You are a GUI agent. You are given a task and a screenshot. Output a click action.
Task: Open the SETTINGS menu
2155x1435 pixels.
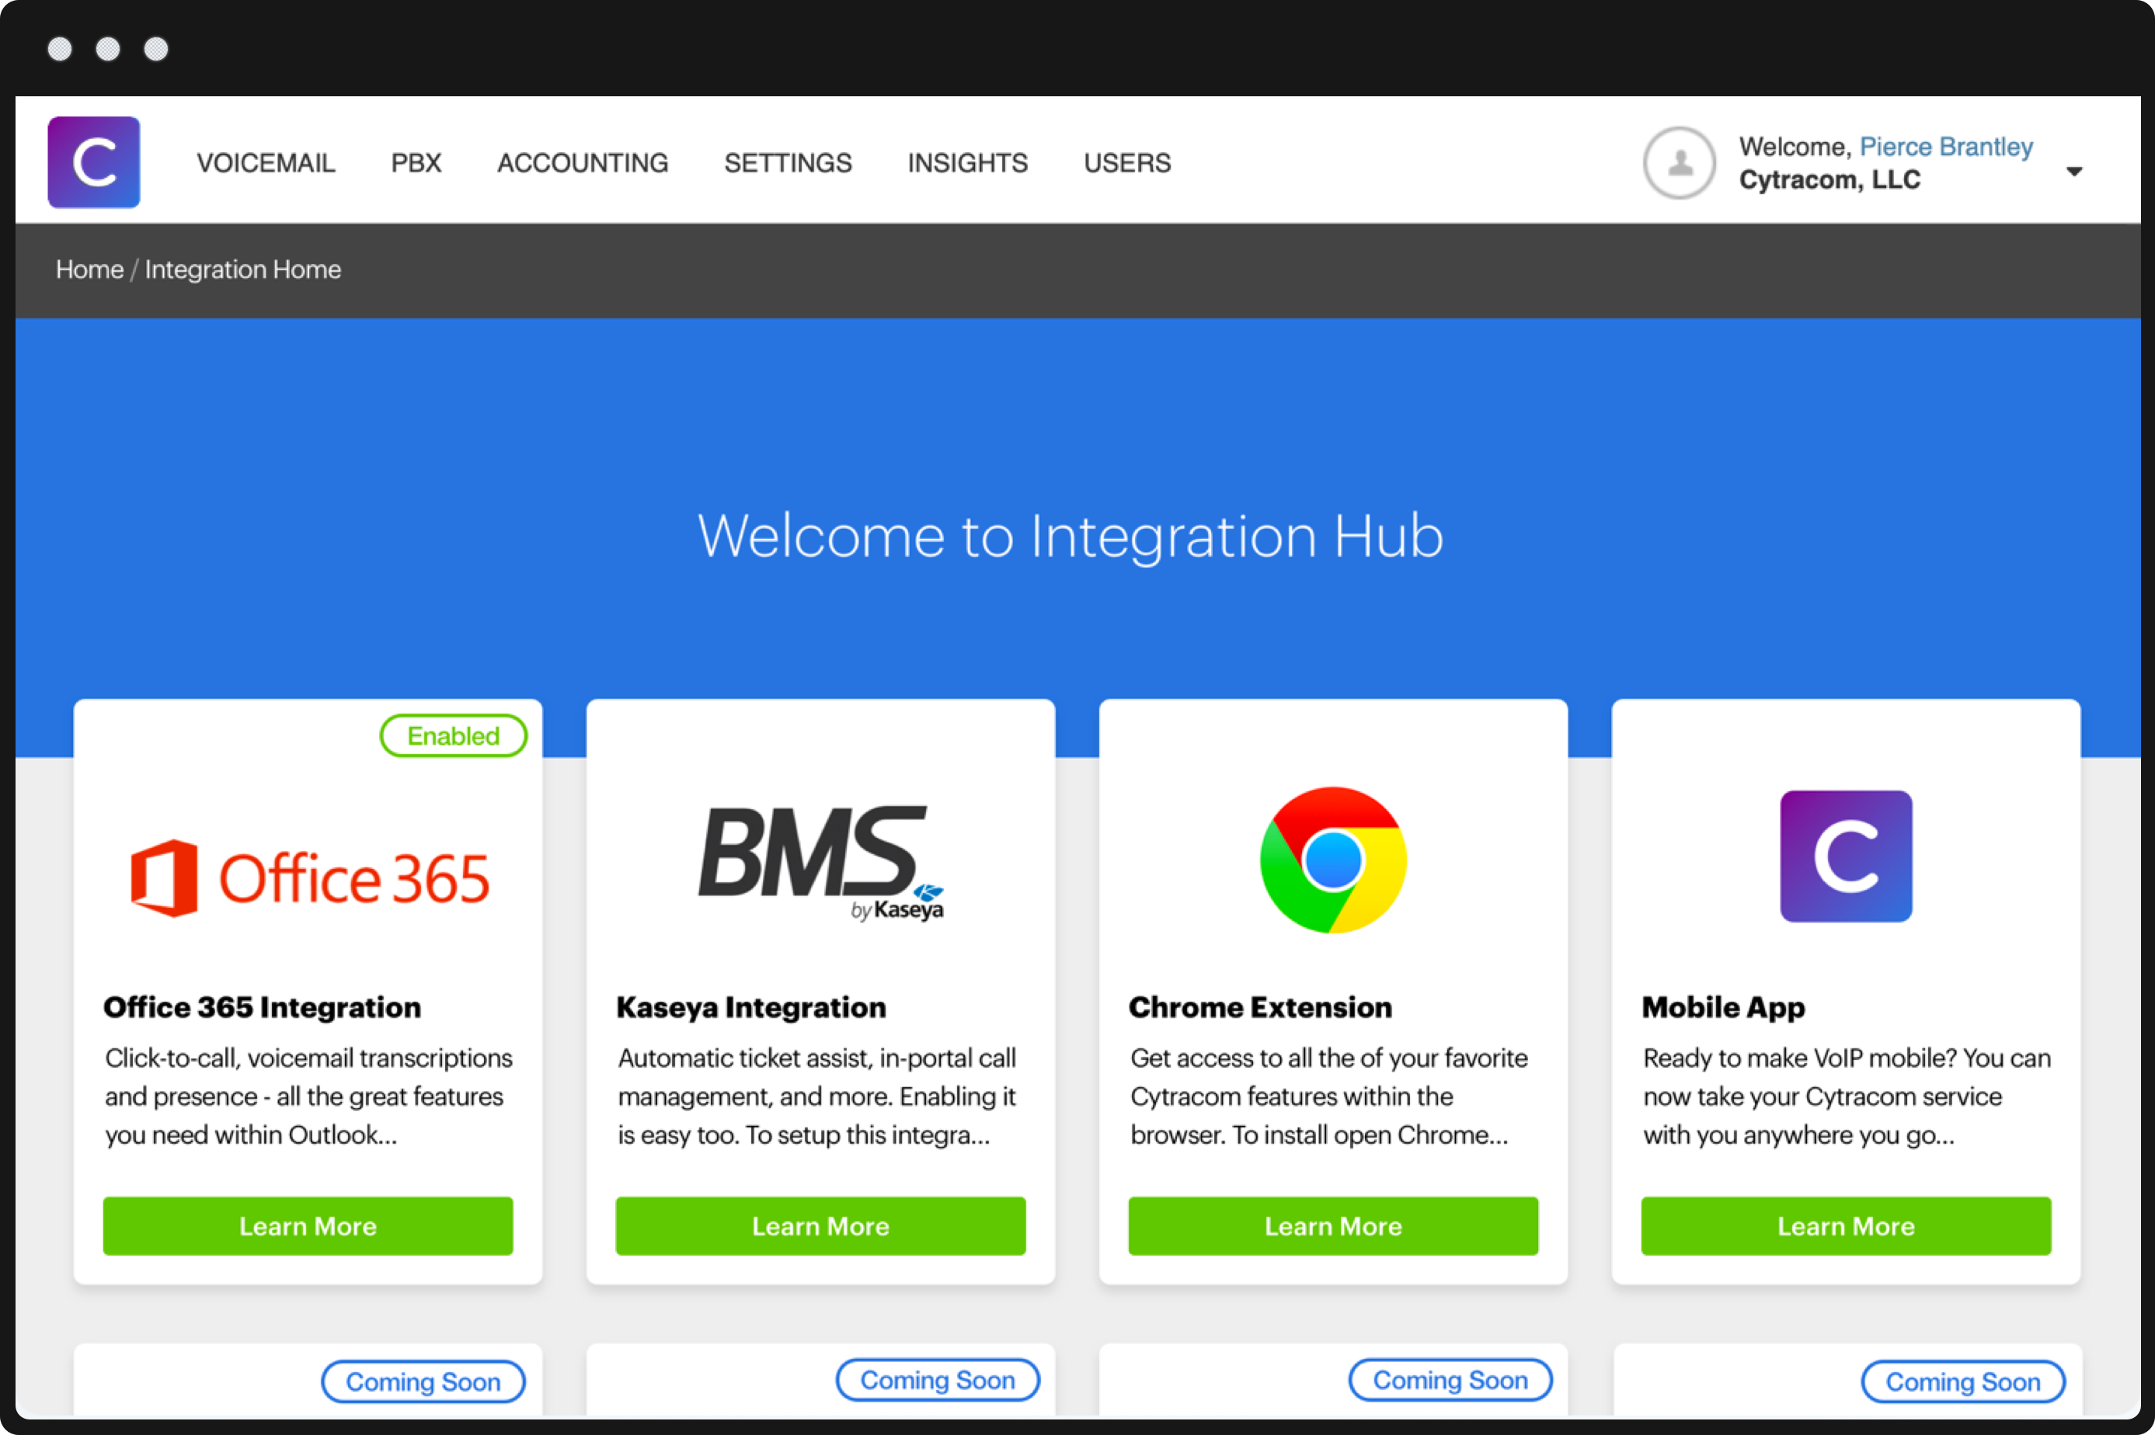click(x=789, y=163)
